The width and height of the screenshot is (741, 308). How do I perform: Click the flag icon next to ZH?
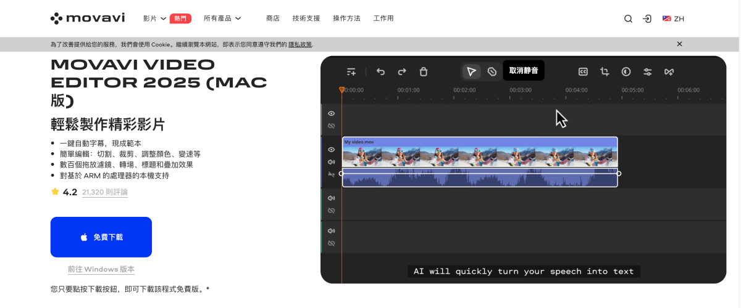point(667,18)
